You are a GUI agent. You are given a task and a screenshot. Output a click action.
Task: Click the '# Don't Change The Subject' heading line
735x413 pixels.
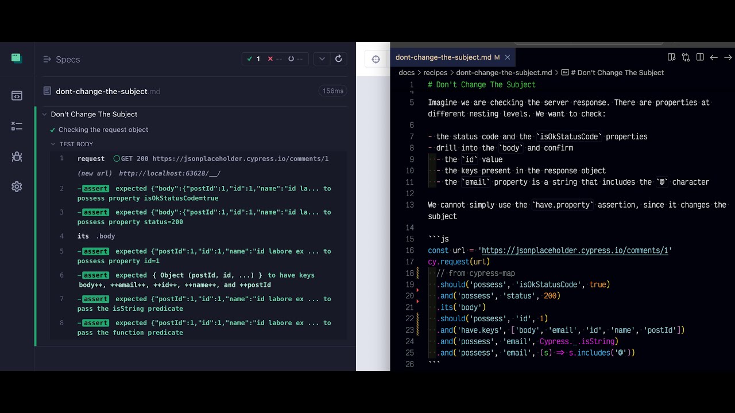482,85
